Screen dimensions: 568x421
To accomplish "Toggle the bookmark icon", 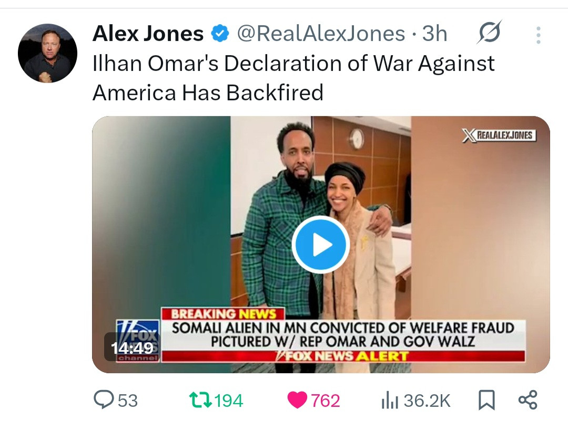I will [486, 401].
